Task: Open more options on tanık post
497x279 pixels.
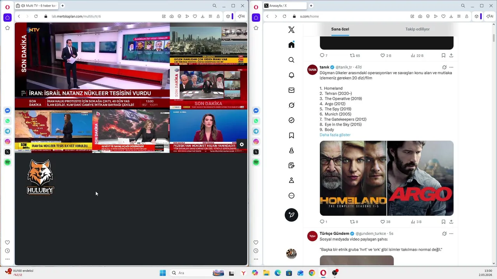Action: point(451,67)
